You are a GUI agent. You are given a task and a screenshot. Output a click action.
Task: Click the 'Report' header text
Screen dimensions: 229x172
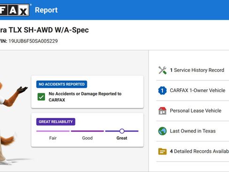click(46, 10)
